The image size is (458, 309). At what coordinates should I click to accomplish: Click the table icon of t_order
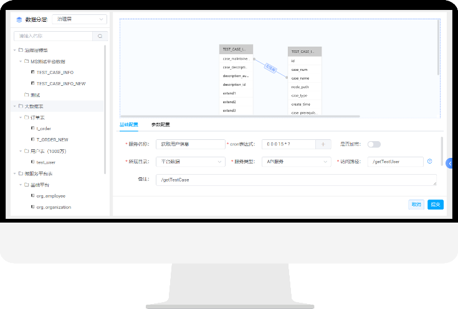pyautogui.click(x=32, y=128)
